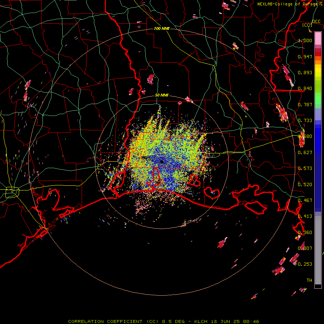
Task: Click the [CC] legend unit label
Action: point(307,25)
